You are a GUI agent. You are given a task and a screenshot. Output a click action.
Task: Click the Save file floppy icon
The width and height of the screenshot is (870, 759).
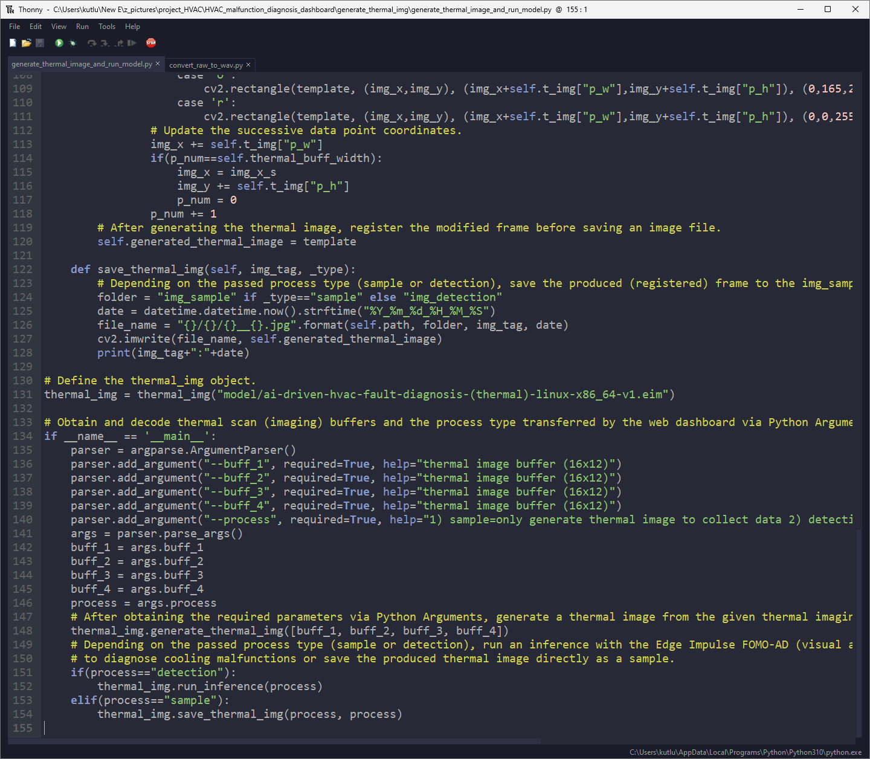click(40, 43)
